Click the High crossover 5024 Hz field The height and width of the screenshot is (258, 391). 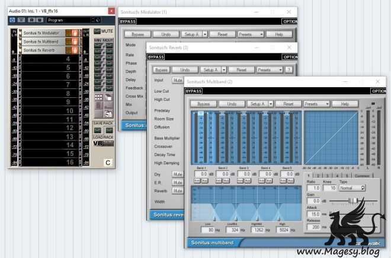[x=283, y=230]
